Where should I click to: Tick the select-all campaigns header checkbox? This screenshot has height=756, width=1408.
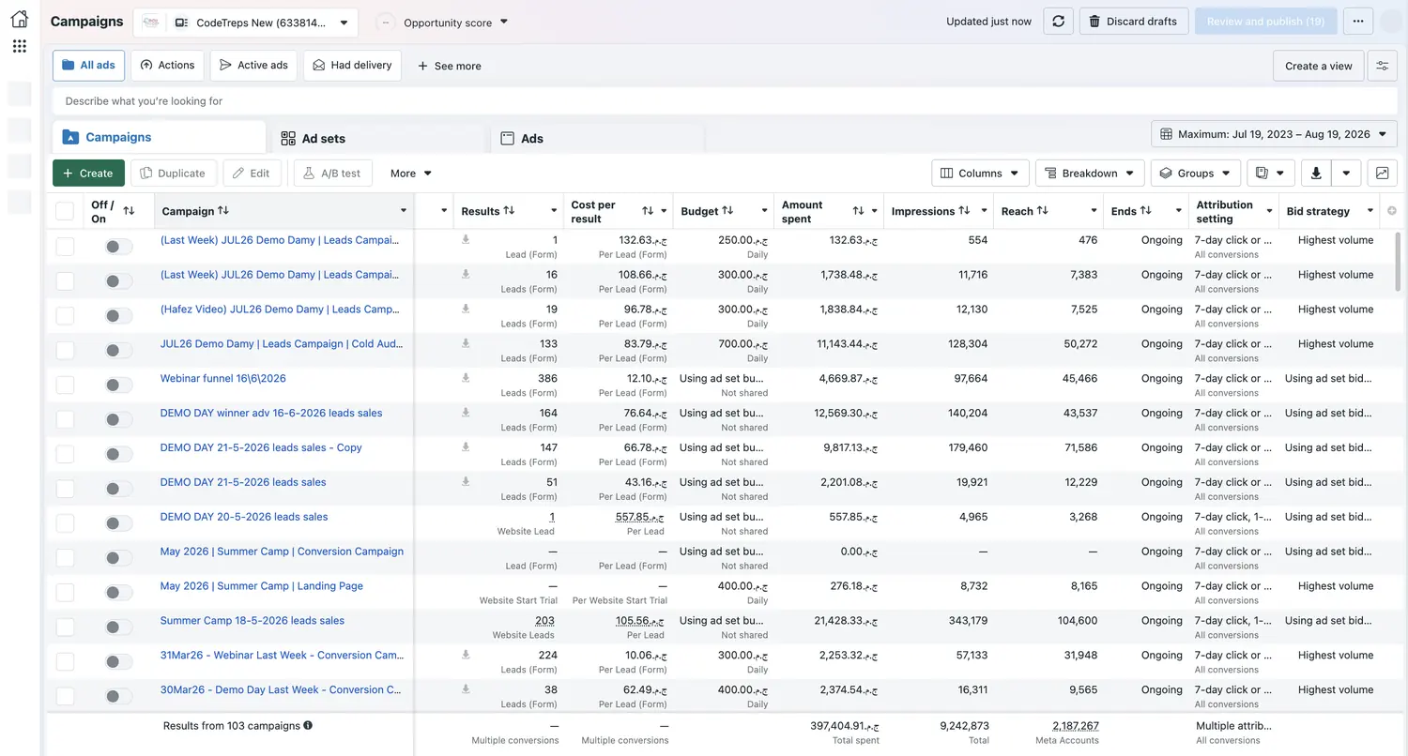click(65, 211)
